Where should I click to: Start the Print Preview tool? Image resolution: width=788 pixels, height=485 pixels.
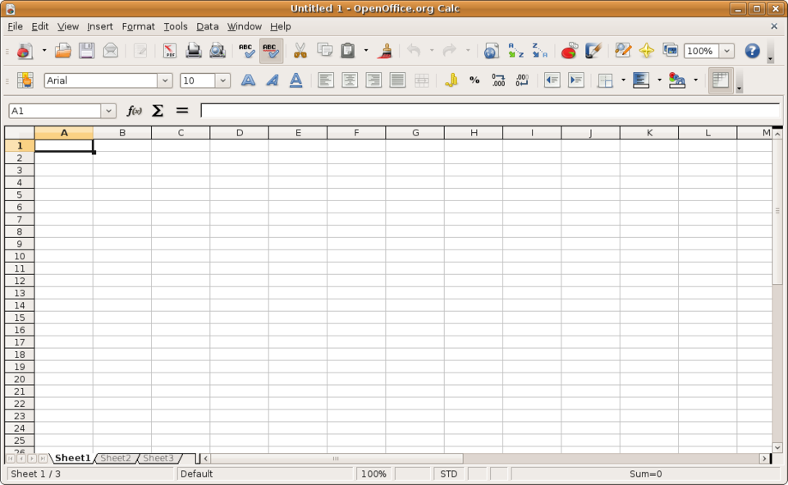tap(218, 50)
